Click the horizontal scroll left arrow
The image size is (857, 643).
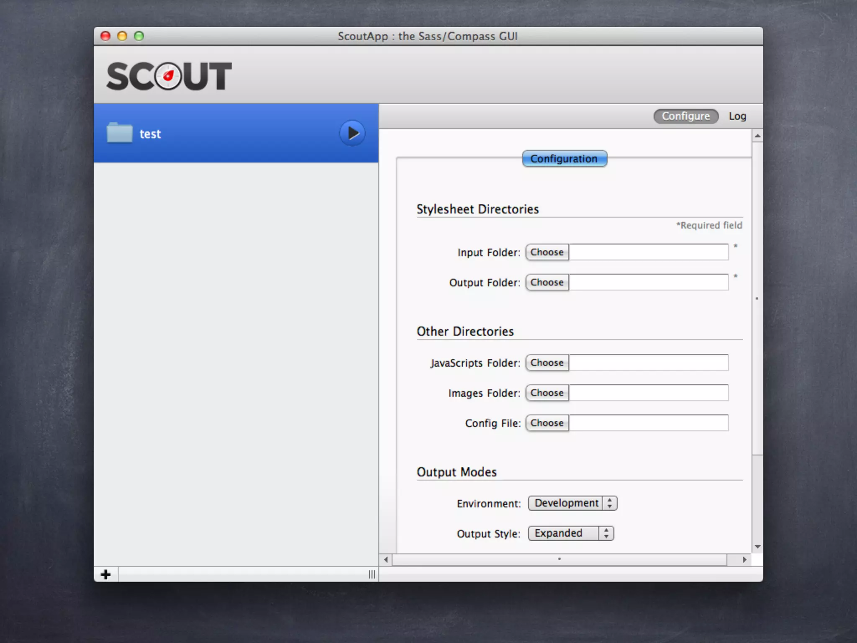[385, 560]
